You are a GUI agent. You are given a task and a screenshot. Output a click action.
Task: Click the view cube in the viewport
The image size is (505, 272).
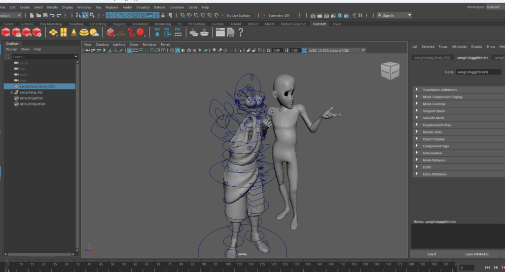tap(390, 70)
